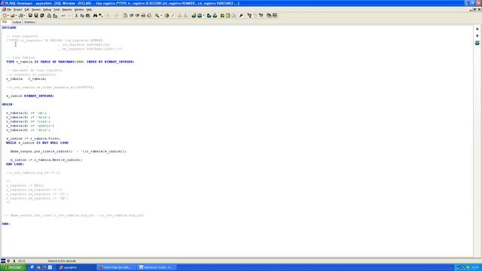Click the Print icon in the toolbar
The image size is (482, 271).
pos(49,15)
